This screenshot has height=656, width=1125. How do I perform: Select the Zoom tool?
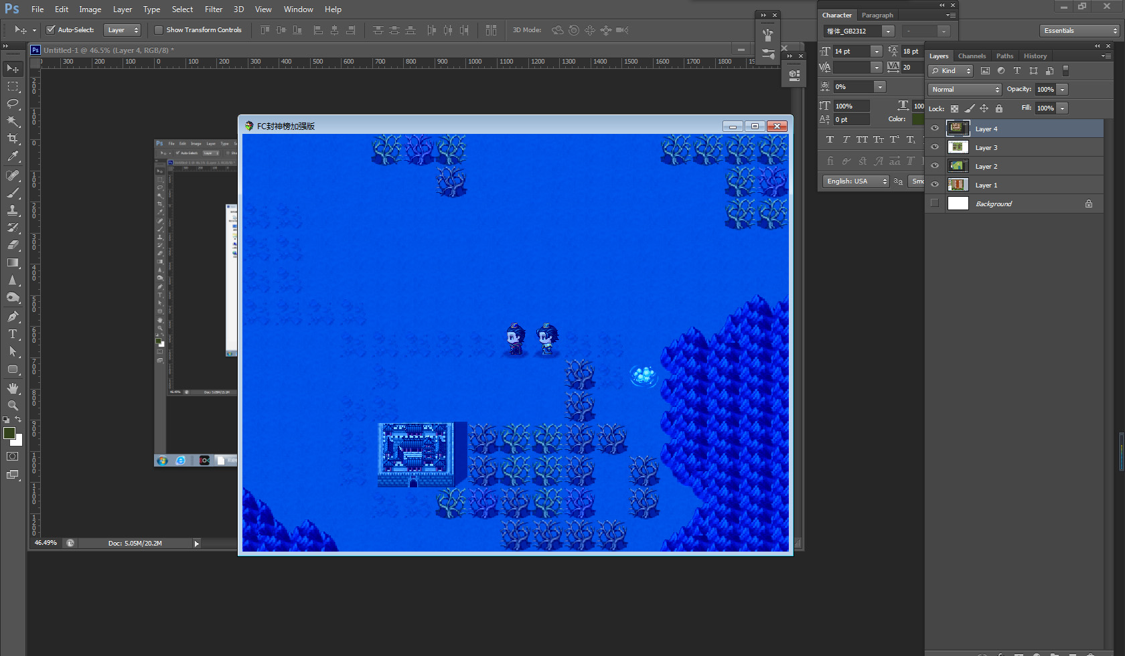click(x=13, y=406)
